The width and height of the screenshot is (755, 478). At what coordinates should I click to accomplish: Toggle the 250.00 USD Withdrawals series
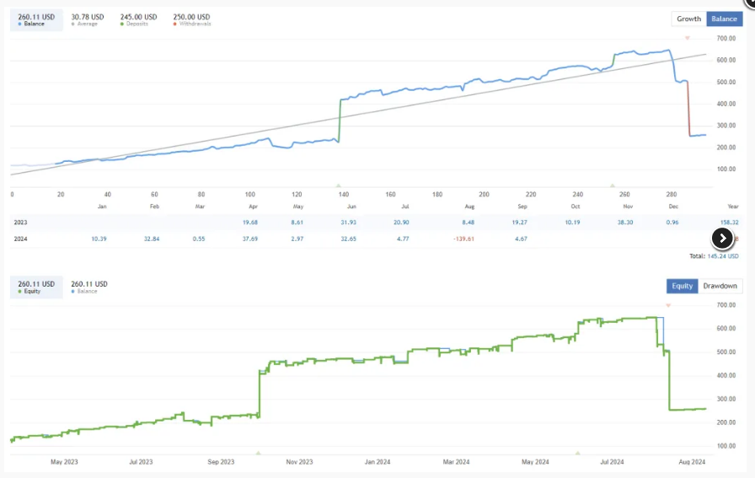(x=191, y=19)
